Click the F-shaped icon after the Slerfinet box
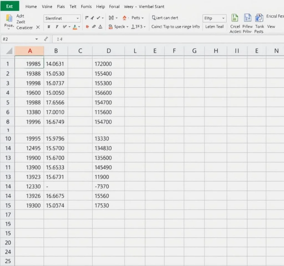Screen dimensions: 284x266 [x=87, y=18]
